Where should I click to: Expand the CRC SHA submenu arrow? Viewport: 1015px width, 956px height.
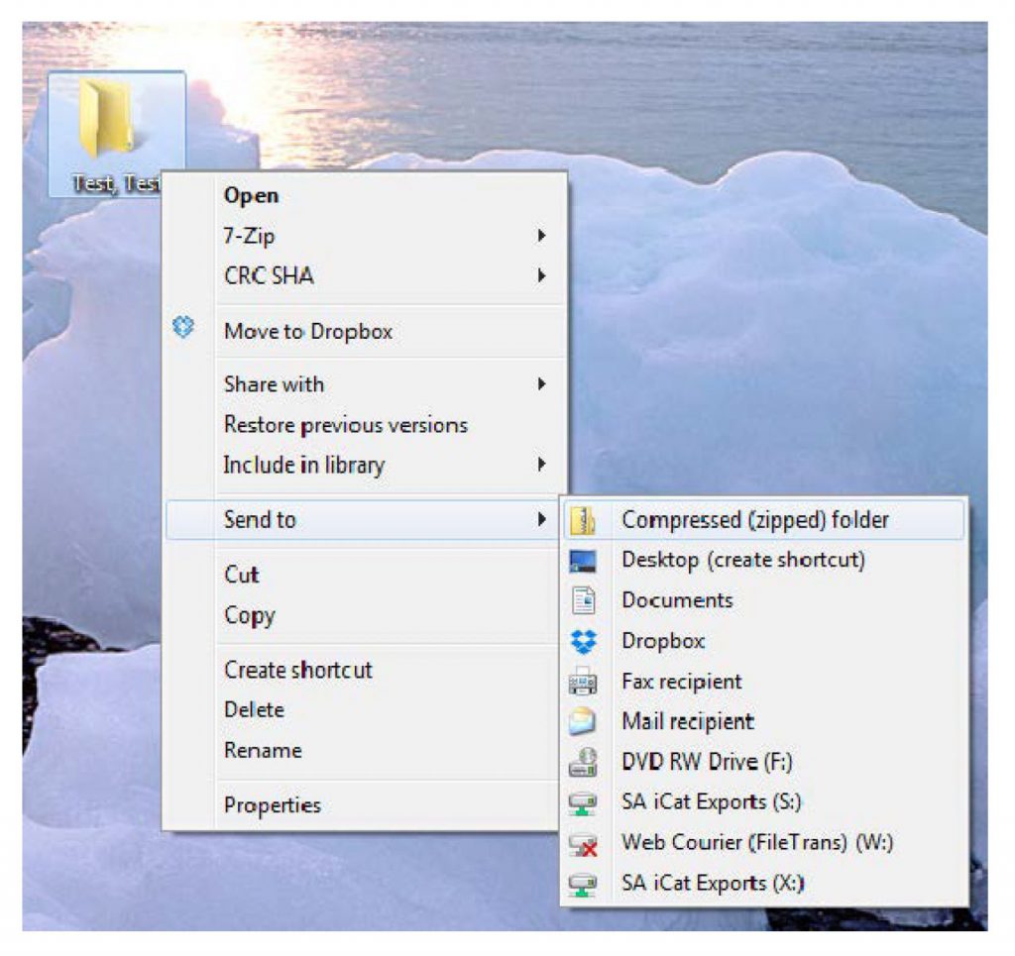click(x=541, y=276)
